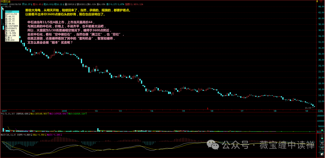
Task: Click the 中国石油 stock name title
Action: [x=5, y=1]
